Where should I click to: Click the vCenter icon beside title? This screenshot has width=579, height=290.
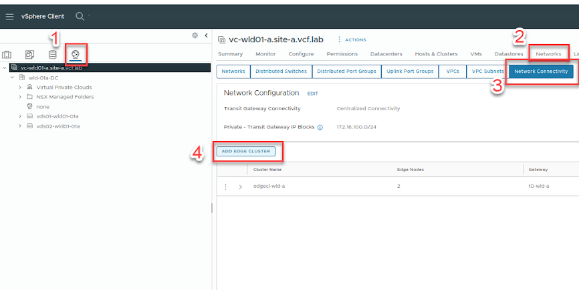221,39
